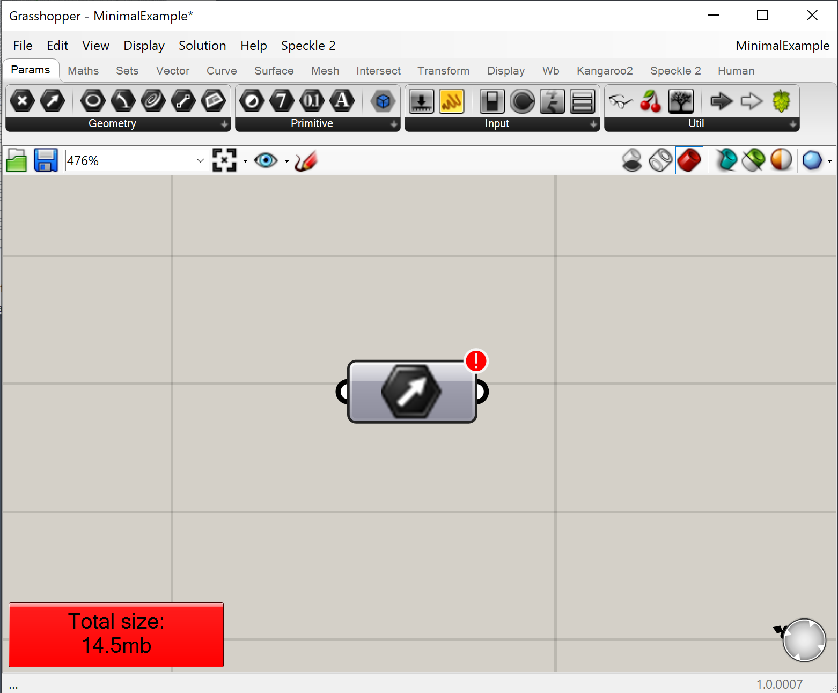
Task: Select the Vector parameter in Geometry panel
Action: (52, 101)
